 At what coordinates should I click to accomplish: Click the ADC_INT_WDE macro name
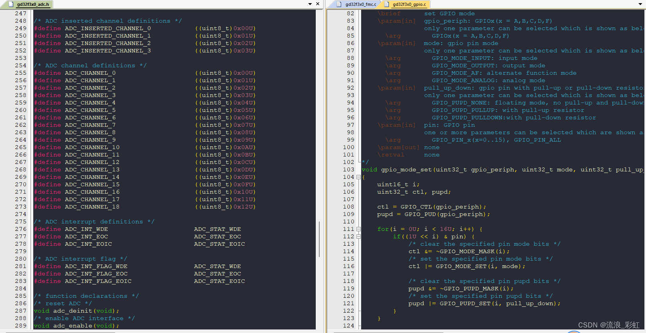tap(86, 229)
